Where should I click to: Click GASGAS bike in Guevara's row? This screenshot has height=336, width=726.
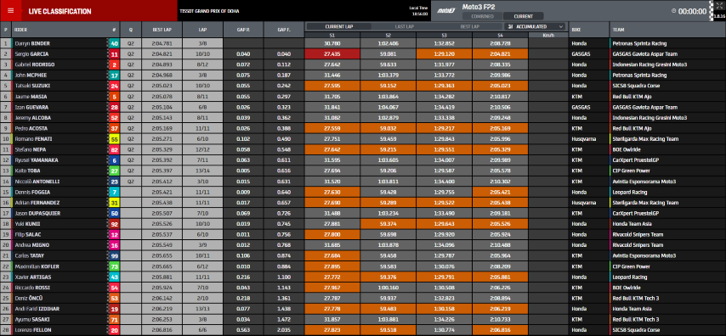(x=581, y=107)
